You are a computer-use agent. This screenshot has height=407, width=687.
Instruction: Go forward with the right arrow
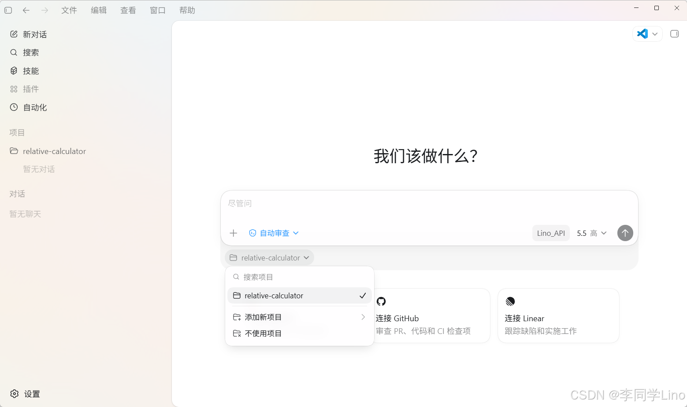click(x=45, y=10)
